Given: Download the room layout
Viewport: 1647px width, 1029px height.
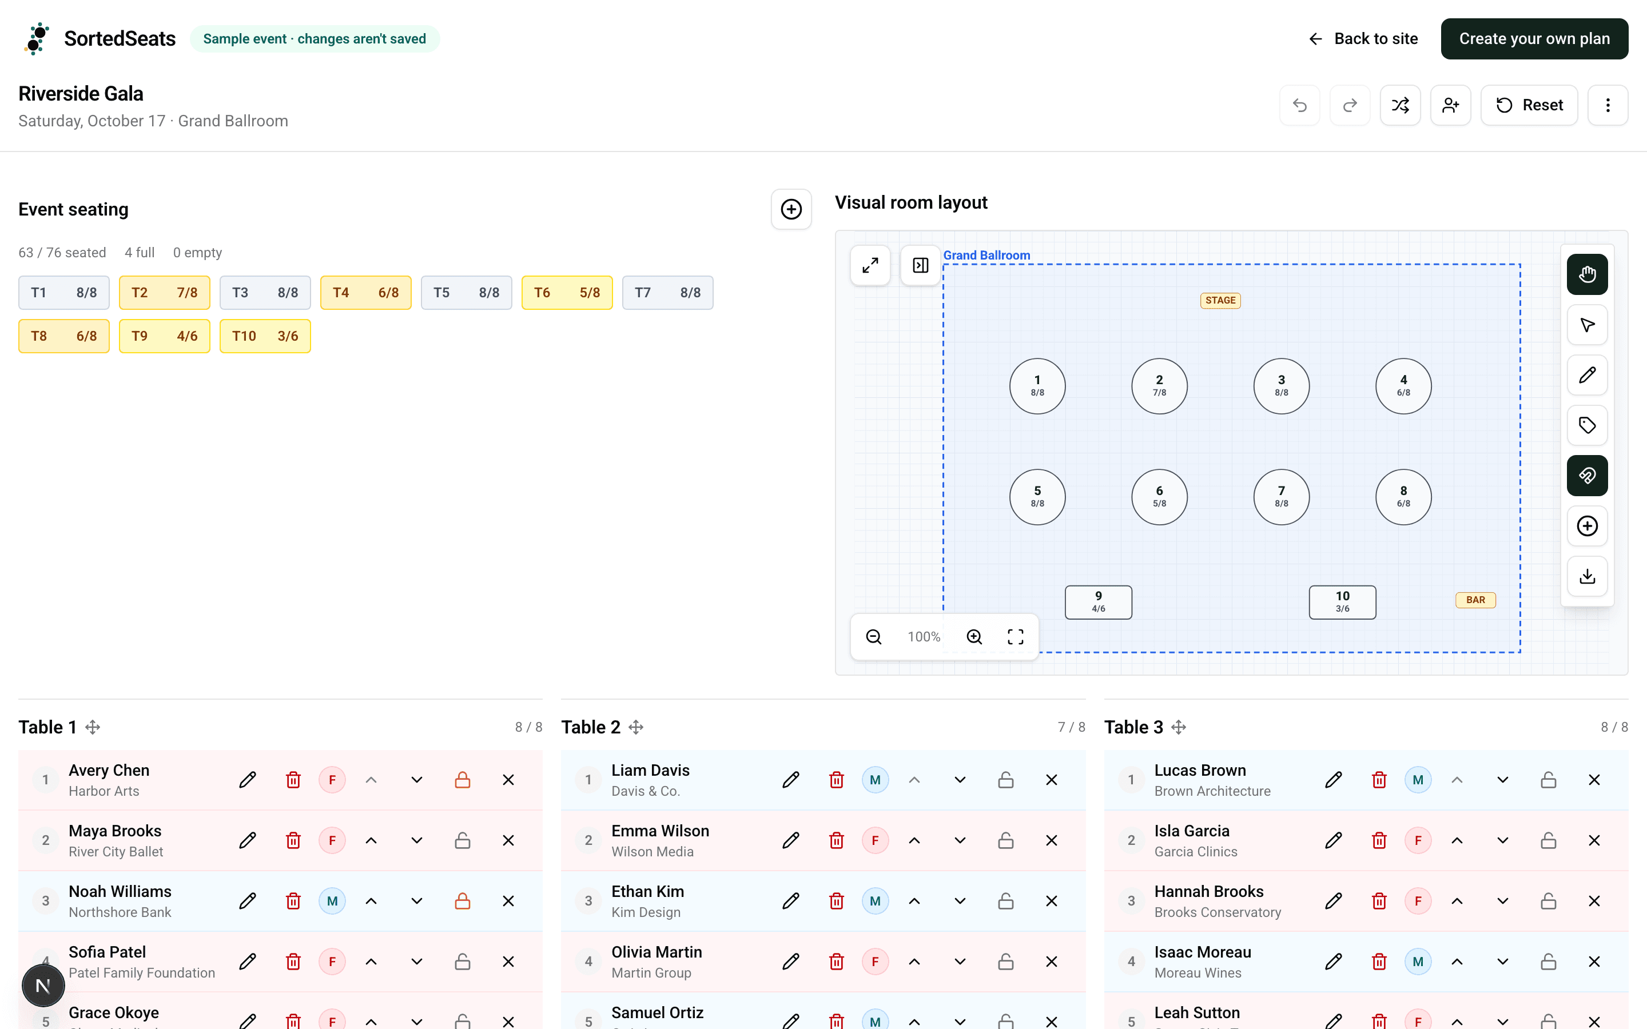Looking at the screenshot, I should point(1587,576).
